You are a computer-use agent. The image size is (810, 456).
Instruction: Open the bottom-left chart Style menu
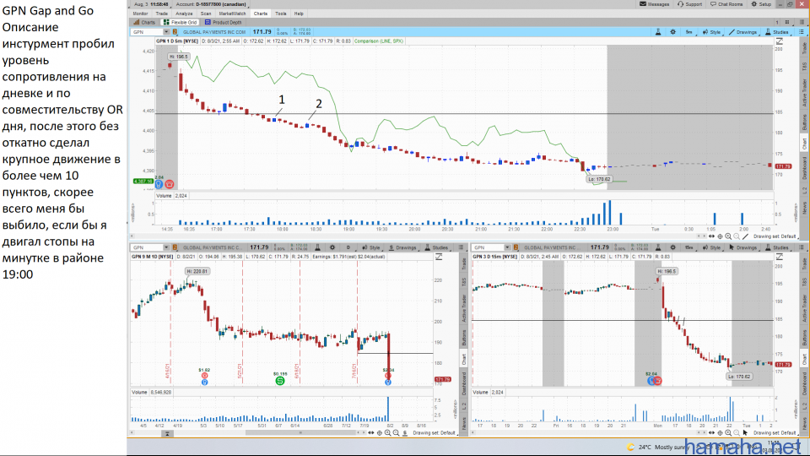point(371,247)
